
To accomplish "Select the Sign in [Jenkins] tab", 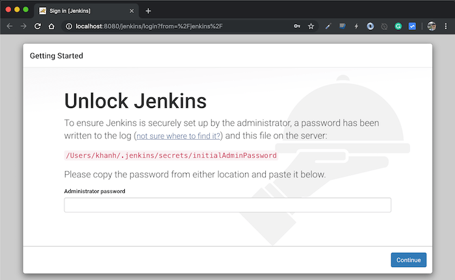I will pyautogui.click(x=86, y=11).
